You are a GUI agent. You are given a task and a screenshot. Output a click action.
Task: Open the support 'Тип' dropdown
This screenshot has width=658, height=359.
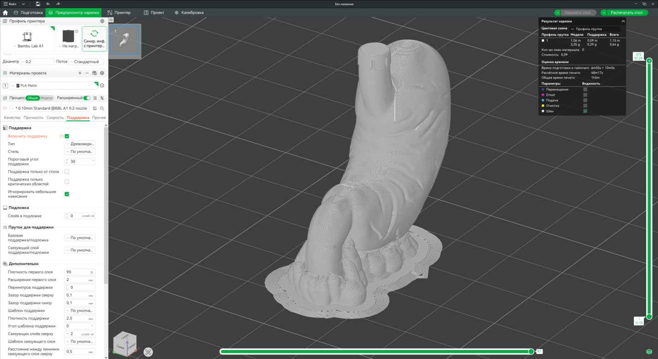(x=80, y=144)
